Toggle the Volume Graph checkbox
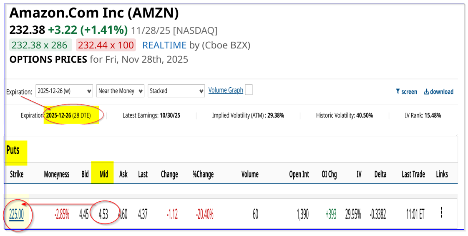This screenshot has height=236, width=468. click(x=249, y=90)
